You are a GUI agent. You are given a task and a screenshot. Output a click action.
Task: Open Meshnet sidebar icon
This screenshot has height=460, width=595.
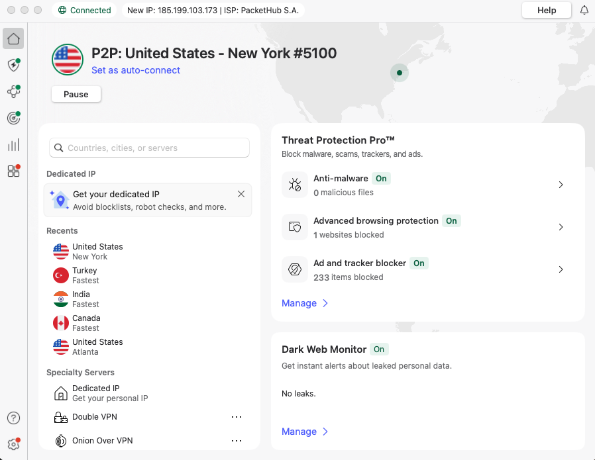(x=13, y=91)
